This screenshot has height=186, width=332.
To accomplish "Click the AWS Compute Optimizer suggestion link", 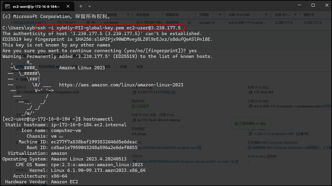I will point(287,148).
